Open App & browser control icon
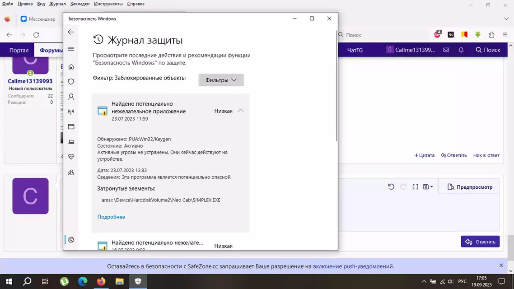 click(x=71, y=127)
